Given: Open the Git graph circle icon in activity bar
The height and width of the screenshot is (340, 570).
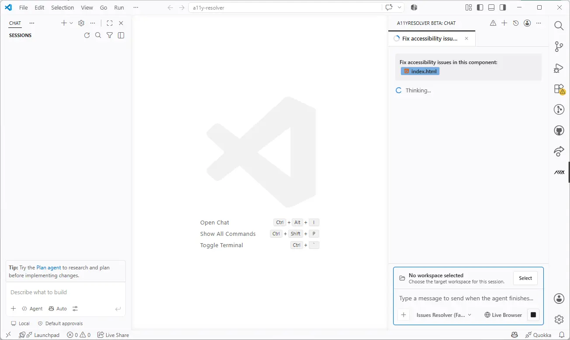Looking at the screenshot, I should pos(559,109).
